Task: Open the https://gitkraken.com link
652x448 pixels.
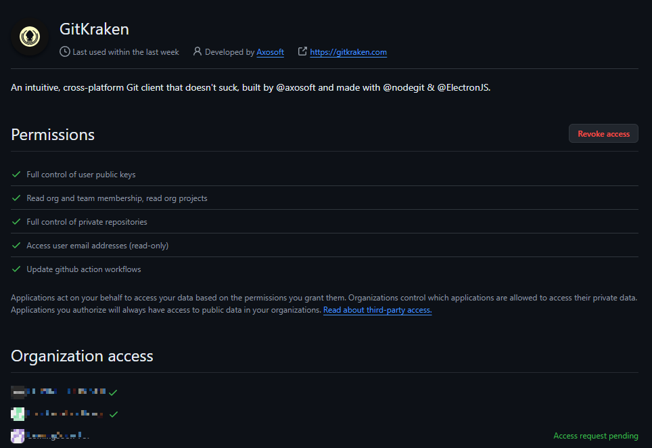Action: pos(348,52)
